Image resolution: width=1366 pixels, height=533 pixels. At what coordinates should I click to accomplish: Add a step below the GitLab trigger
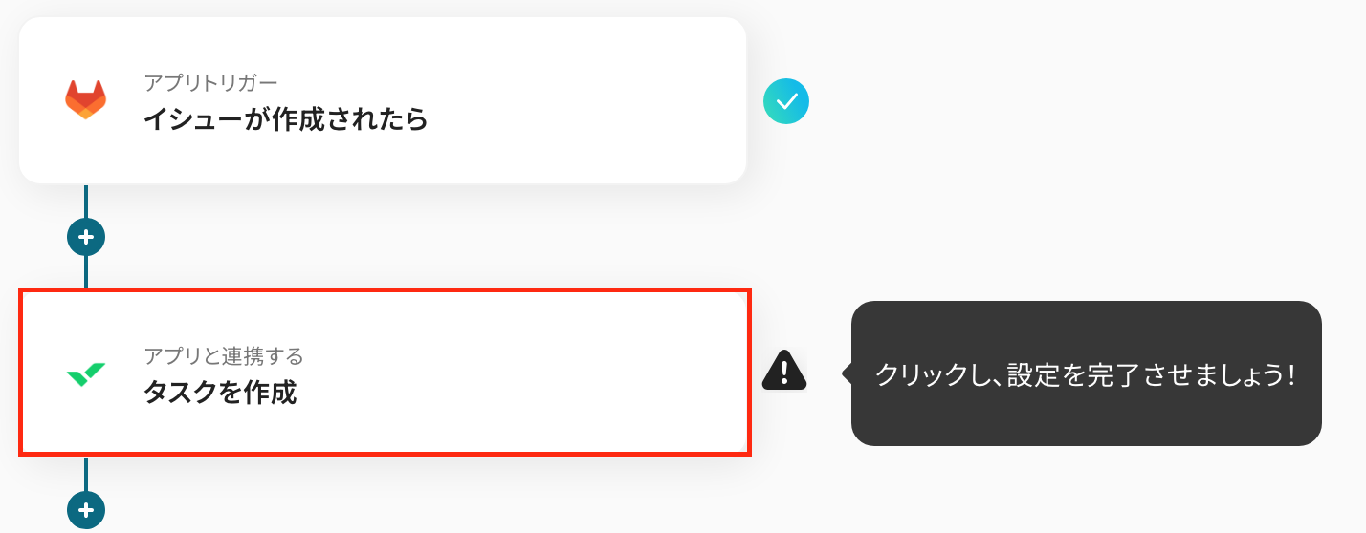[x=86, y=236]
